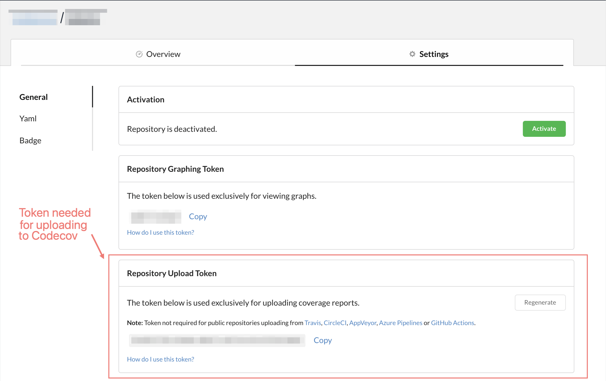Open upload token usage help link
Viewport: 606px width, 381px height.
pos(160,359)
